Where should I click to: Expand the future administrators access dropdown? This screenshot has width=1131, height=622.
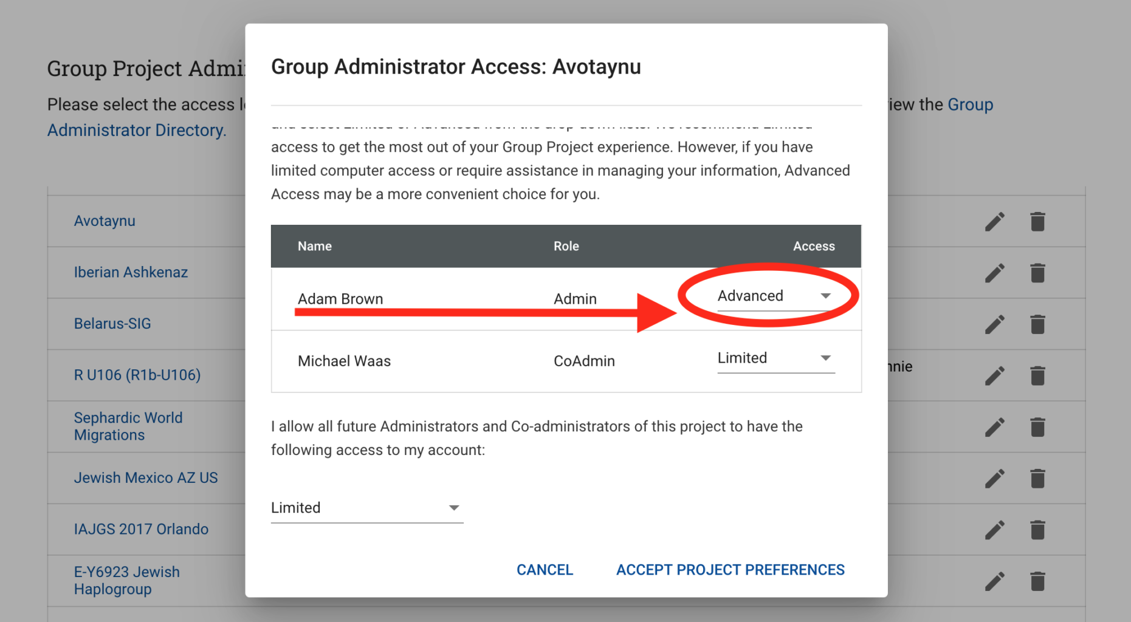(x=366, y=508)
